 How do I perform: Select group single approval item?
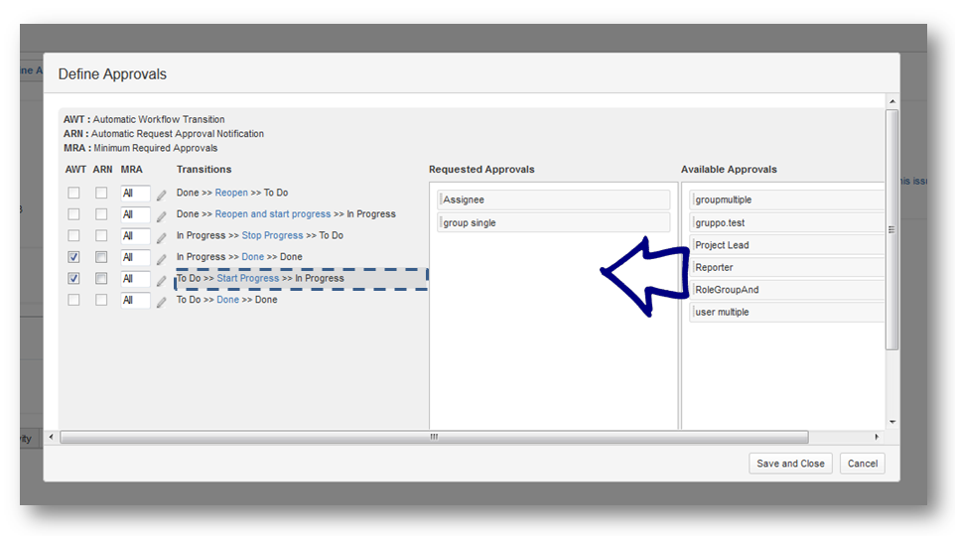click(x=553, y=223)
